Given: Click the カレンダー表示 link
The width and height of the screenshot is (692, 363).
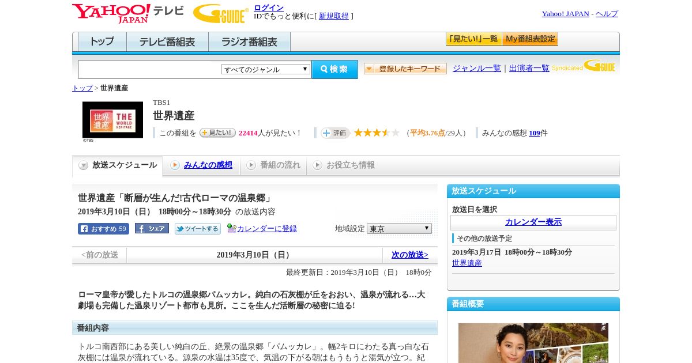Looking at the screenshot, I should [x=533, y=222].
